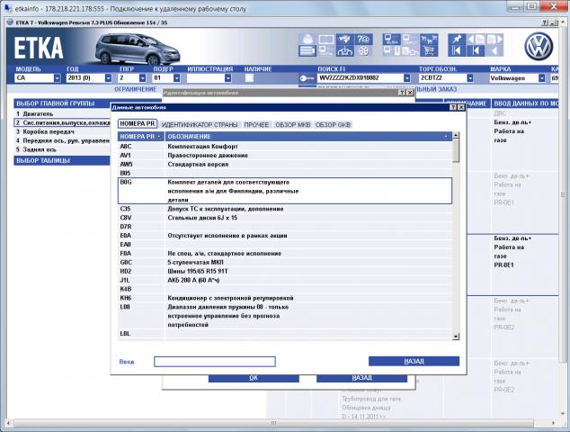570x432 pixels.
Task: Click the bottom horizontal scrollbar thumb
Action: [273, 423]
